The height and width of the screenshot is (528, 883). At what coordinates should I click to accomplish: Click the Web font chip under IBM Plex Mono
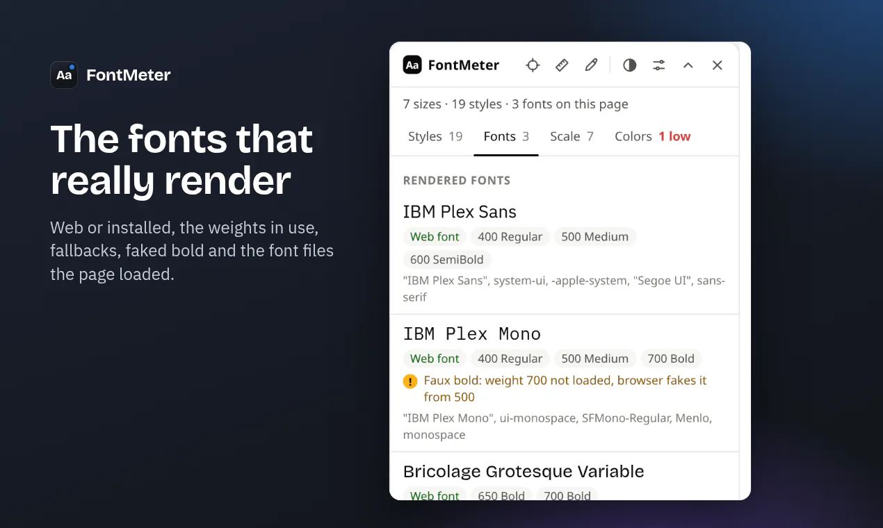(x=435, y=359)
